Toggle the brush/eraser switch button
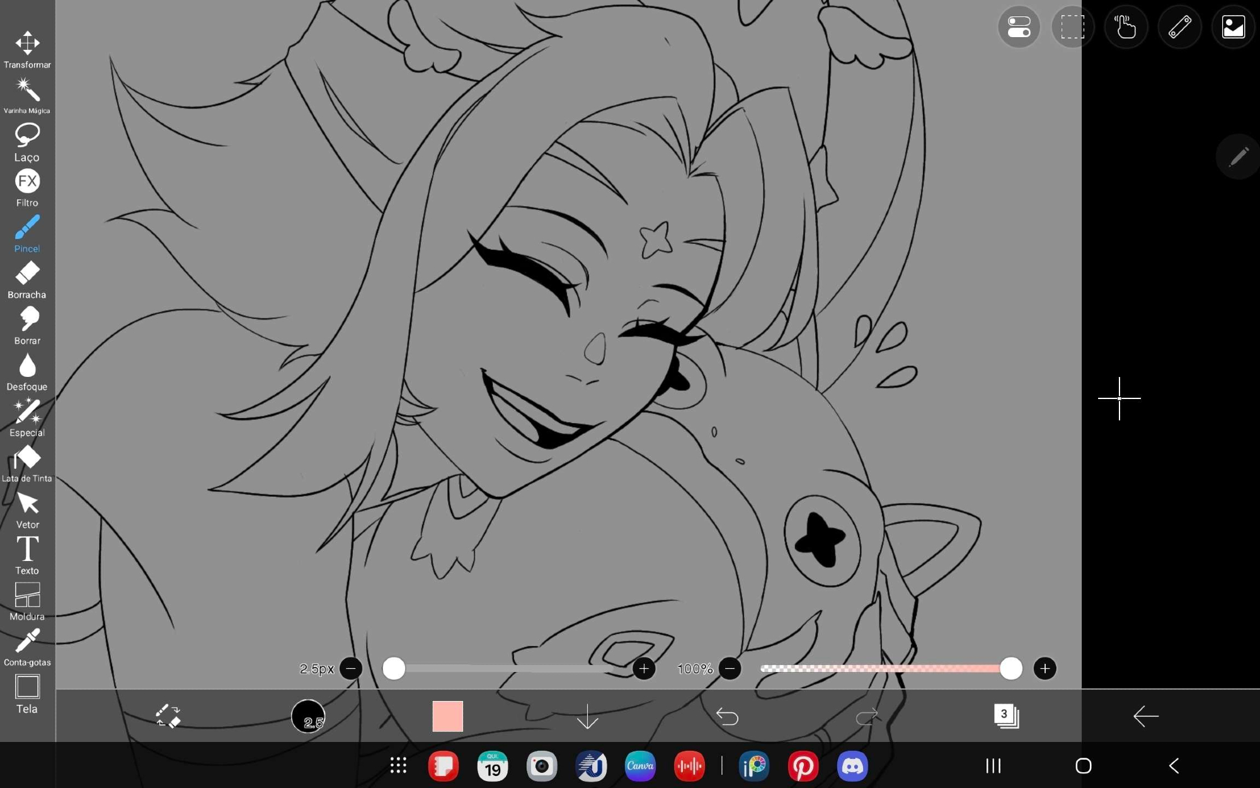 point(168,716)
